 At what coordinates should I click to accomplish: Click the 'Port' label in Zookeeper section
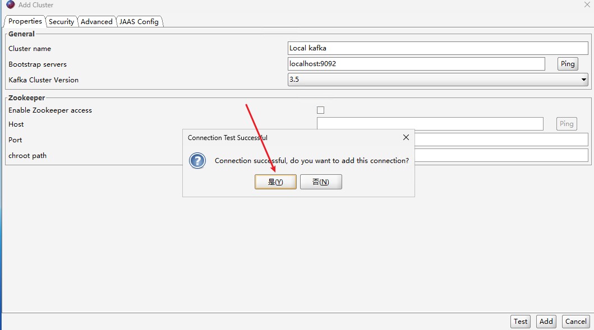[15, 140]
